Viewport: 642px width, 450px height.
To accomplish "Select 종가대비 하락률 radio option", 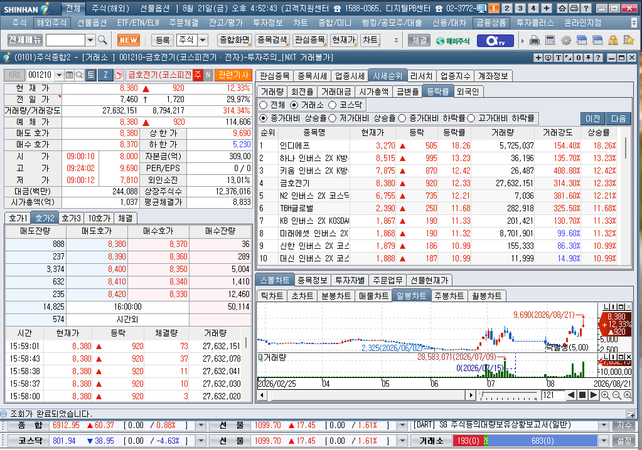I will [x=402, y=118].
